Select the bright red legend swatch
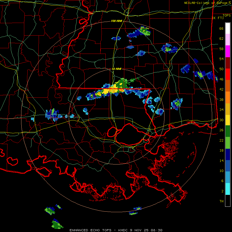 (228, 74)
